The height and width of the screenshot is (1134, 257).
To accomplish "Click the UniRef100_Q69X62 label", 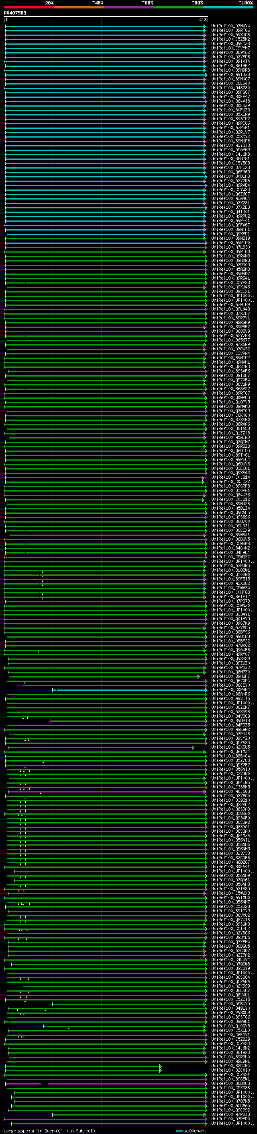I will click(230, 52).
